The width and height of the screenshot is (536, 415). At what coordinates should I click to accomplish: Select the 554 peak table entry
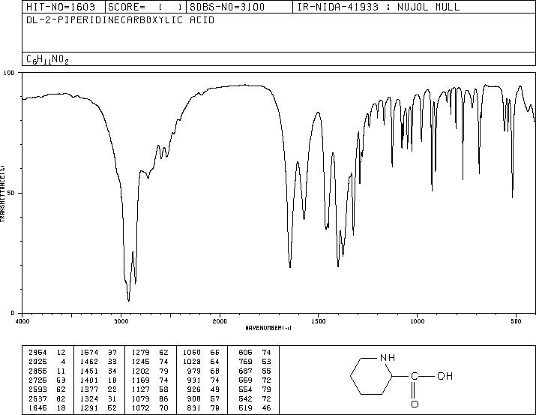[255, 389]
